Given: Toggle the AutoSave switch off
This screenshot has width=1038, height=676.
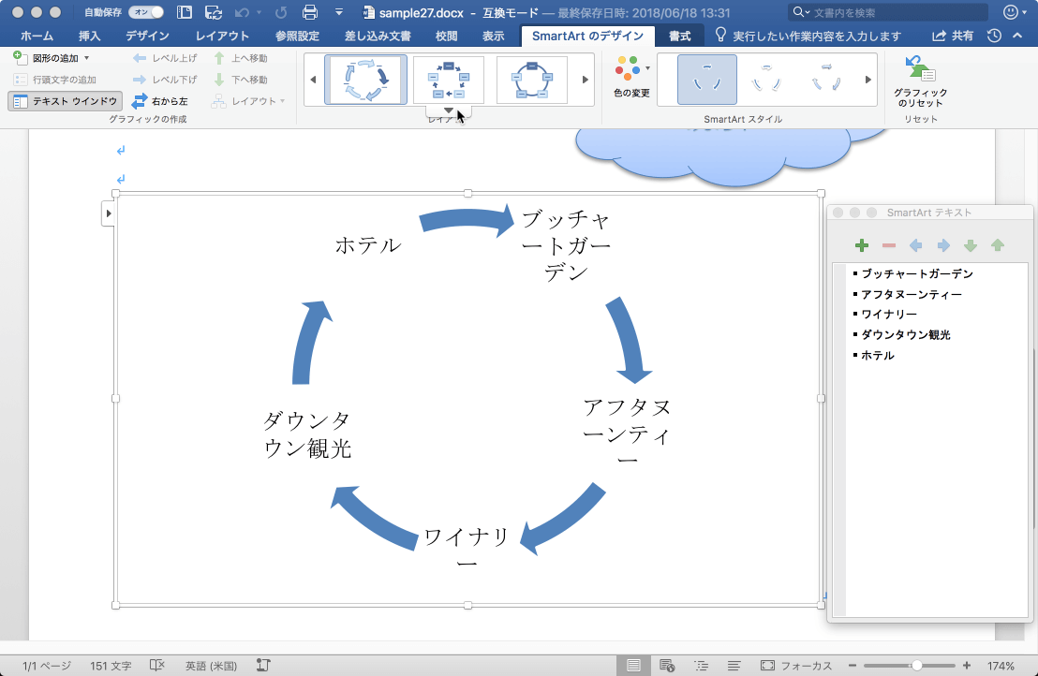Looking at the screenshot, I should [x=145, y=12].
